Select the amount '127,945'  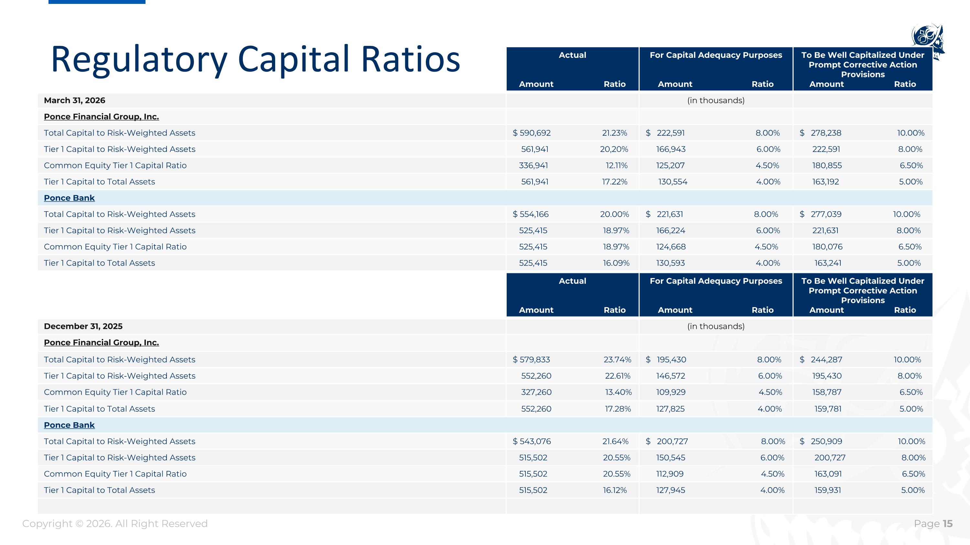(x=671, y=490)
